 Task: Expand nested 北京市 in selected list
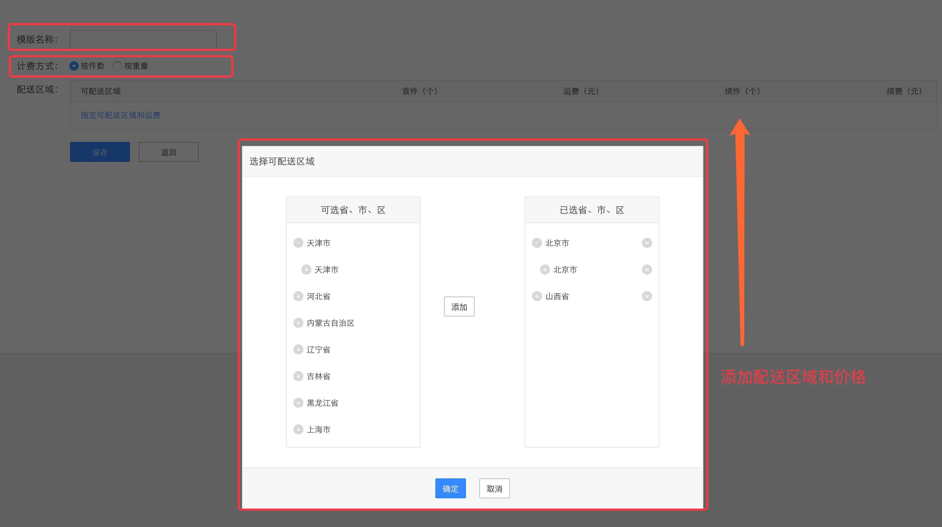[545, 270]
